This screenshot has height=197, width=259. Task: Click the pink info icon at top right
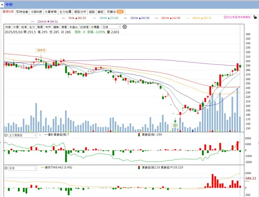[x=225, y=17]
